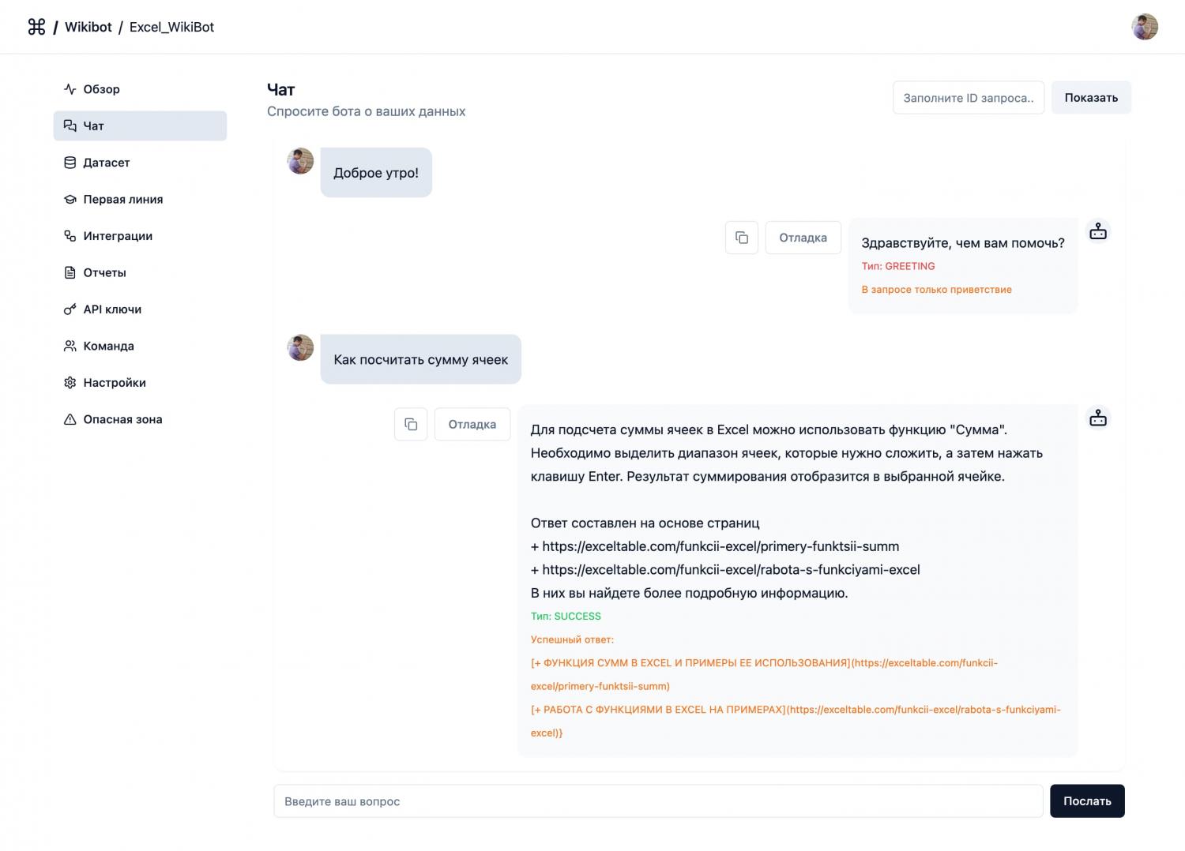Open Отладка for the greeting reply
Image resolution: width=1185 pixels, height=851 pixels.
(803, 238)
